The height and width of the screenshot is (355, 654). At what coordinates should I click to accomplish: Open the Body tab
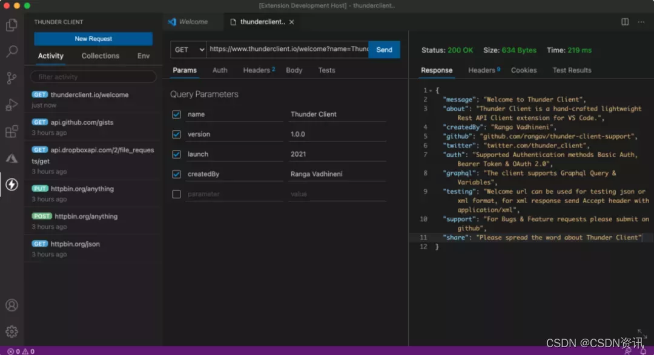pos(294,70)
